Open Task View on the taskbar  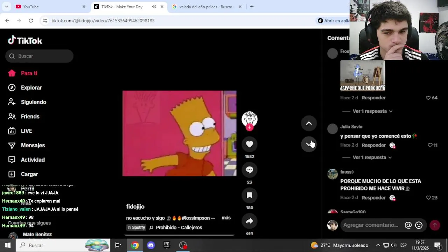pyautogui.click(x=118, y=245)
